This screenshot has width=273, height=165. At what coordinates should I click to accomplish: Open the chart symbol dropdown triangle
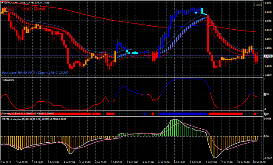(x=2, y=3)
